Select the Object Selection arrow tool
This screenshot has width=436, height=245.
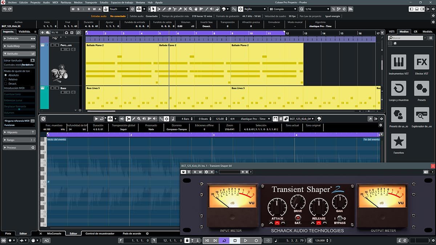(154, 9)
